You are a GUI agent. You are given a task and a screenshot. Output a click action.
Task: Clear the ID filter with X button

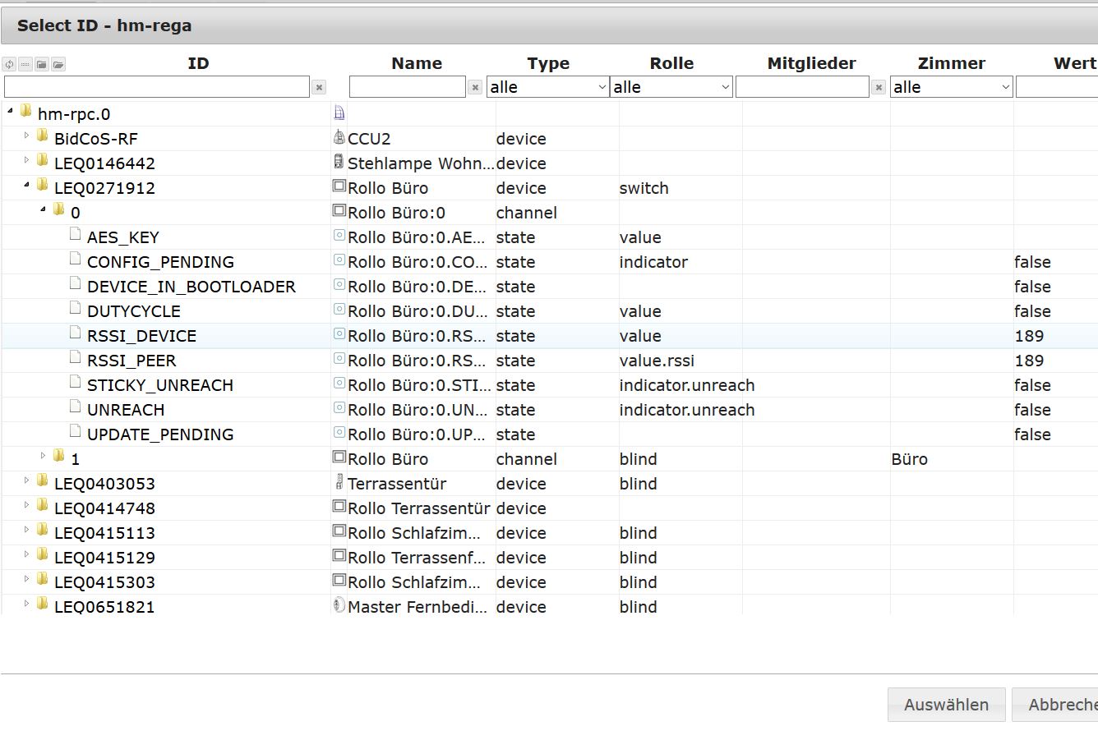pos(320,87)
